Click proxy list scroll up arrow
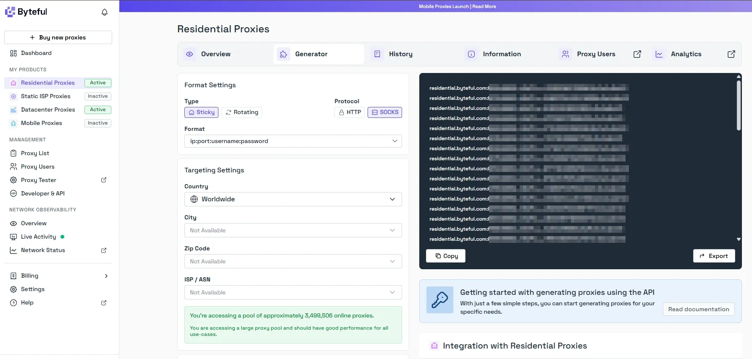This screenshot has height=359, width=752. [x=739, y=76]
